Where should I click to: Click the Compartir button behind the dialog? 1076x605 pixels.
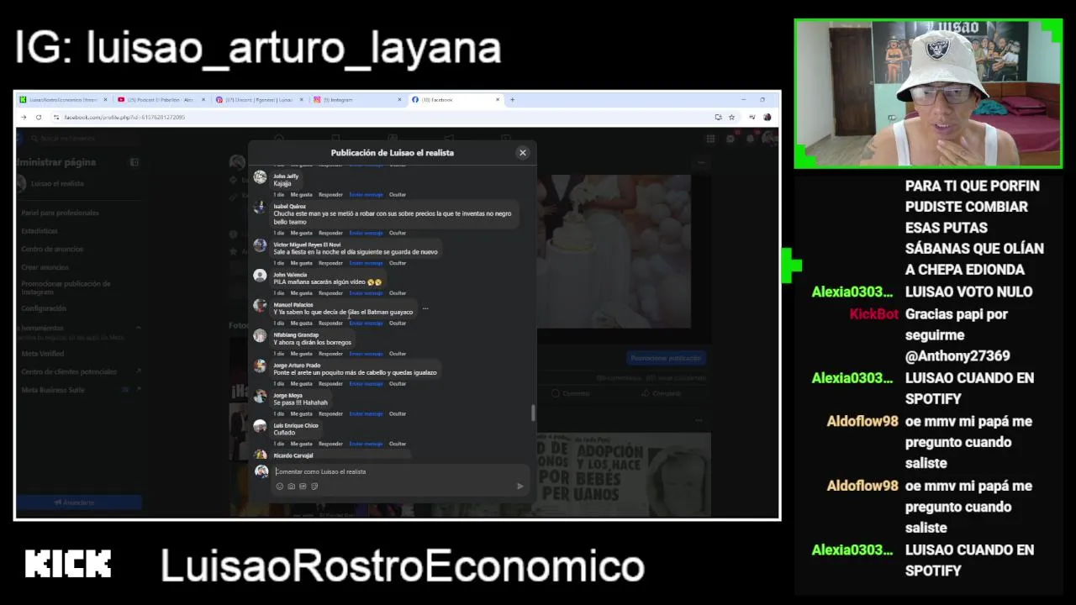click(x=662, y=393)
